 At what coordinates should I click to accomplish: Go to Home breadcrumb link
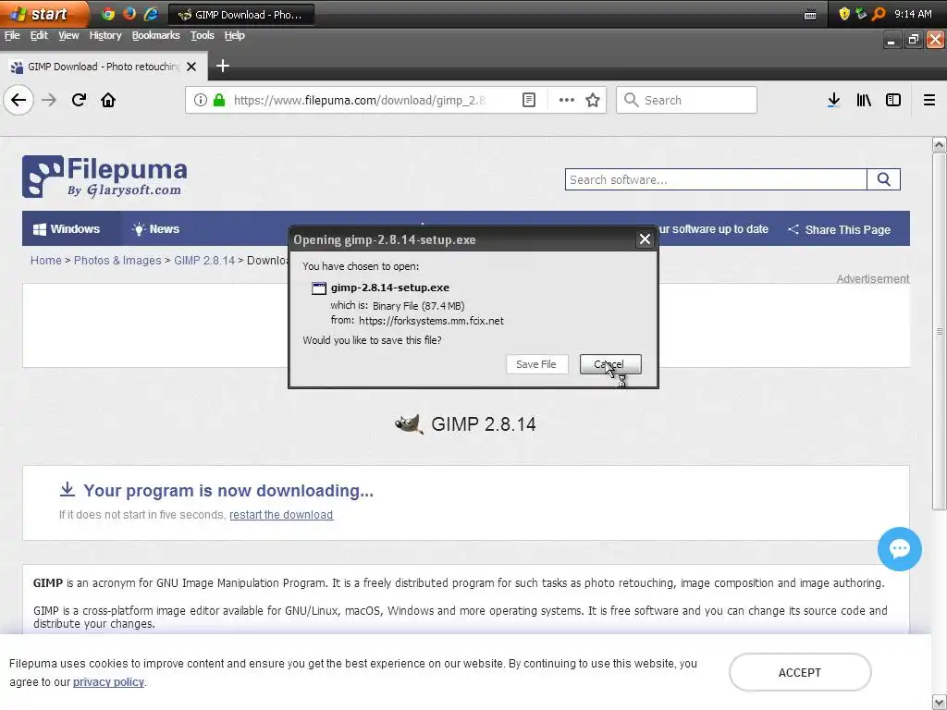pos(46,260)
